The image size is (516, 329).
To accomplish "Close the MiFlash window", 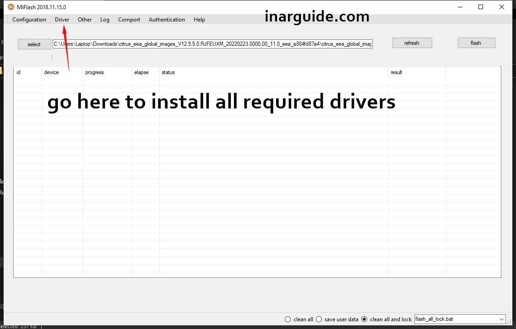I will (x=501, y=7).
